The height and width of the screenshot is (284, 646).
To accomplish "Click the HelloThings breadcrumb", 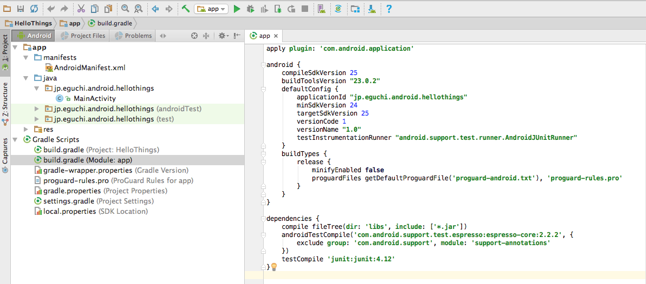I will pyautogui.click(x=28, y=23).
